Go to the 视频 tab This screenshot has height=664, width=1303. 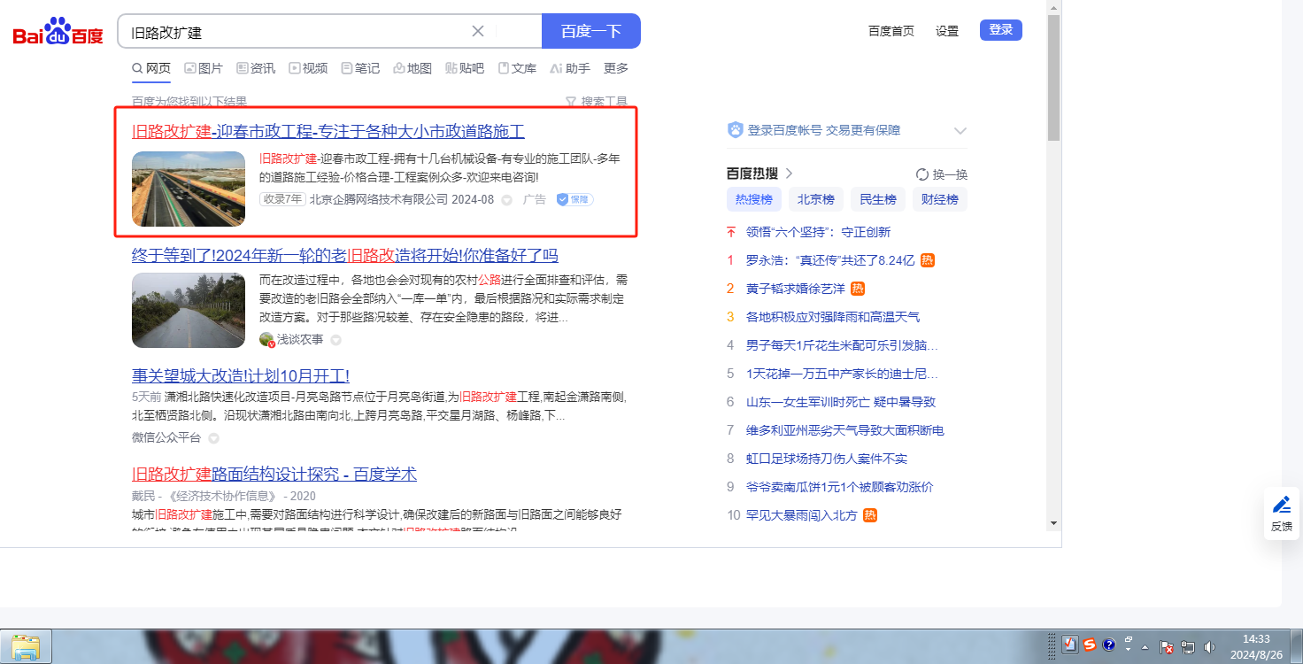click(x=308, y=68)
